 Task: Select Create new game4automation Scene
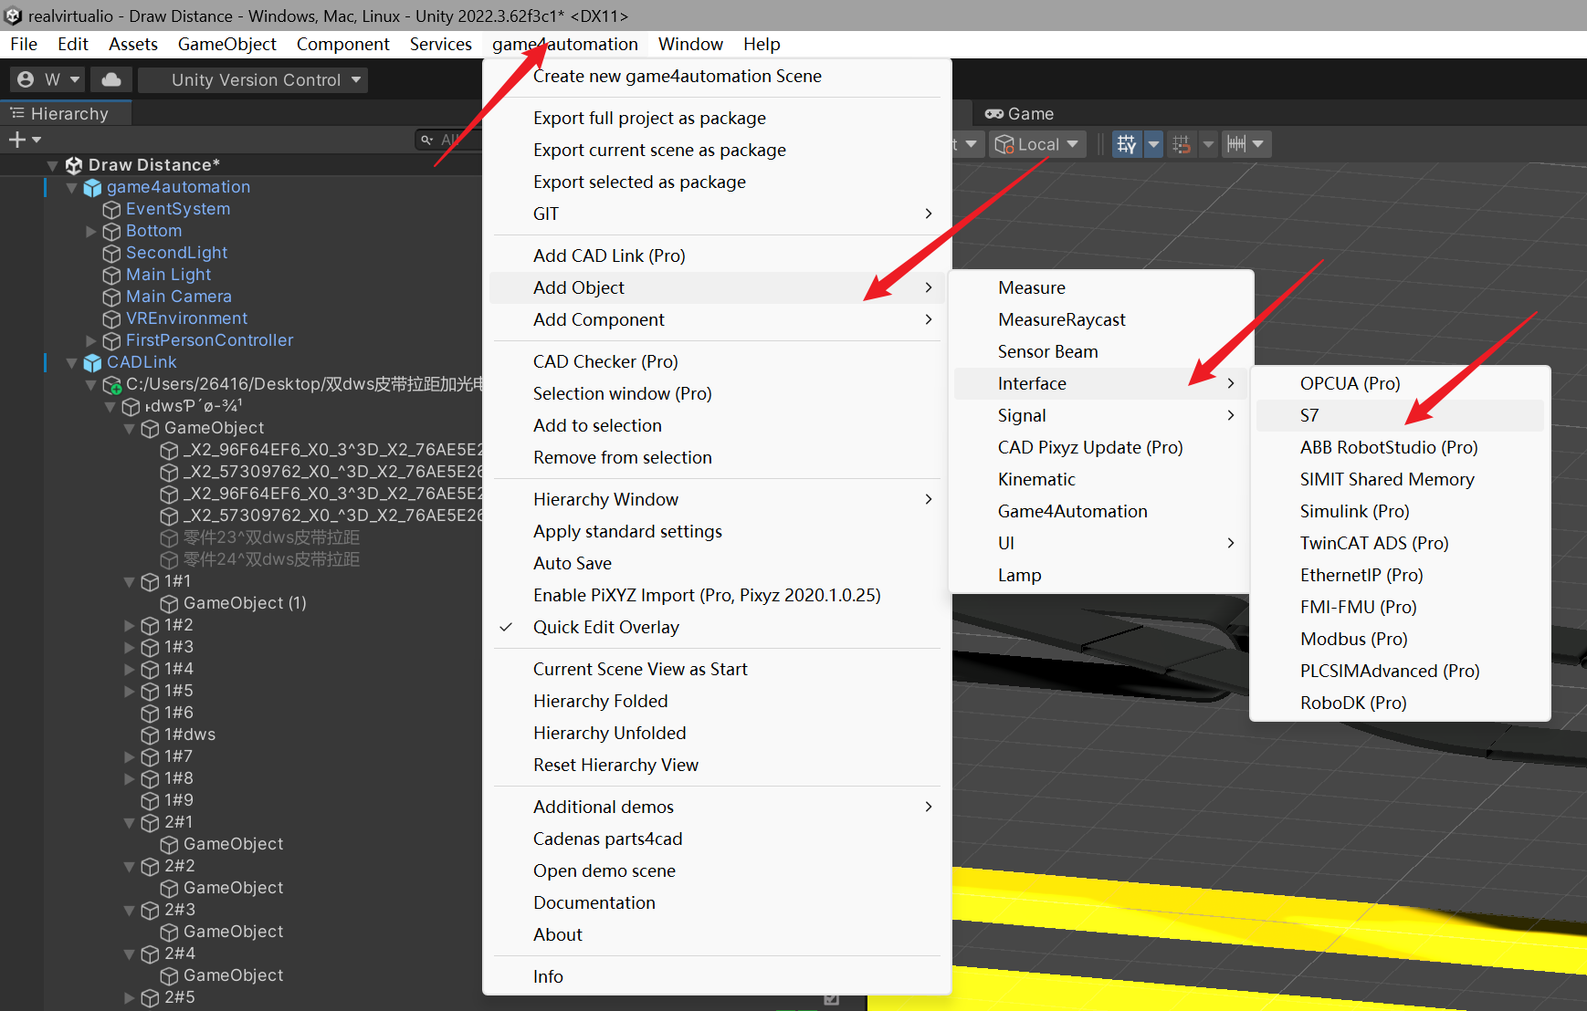[717, 76]
